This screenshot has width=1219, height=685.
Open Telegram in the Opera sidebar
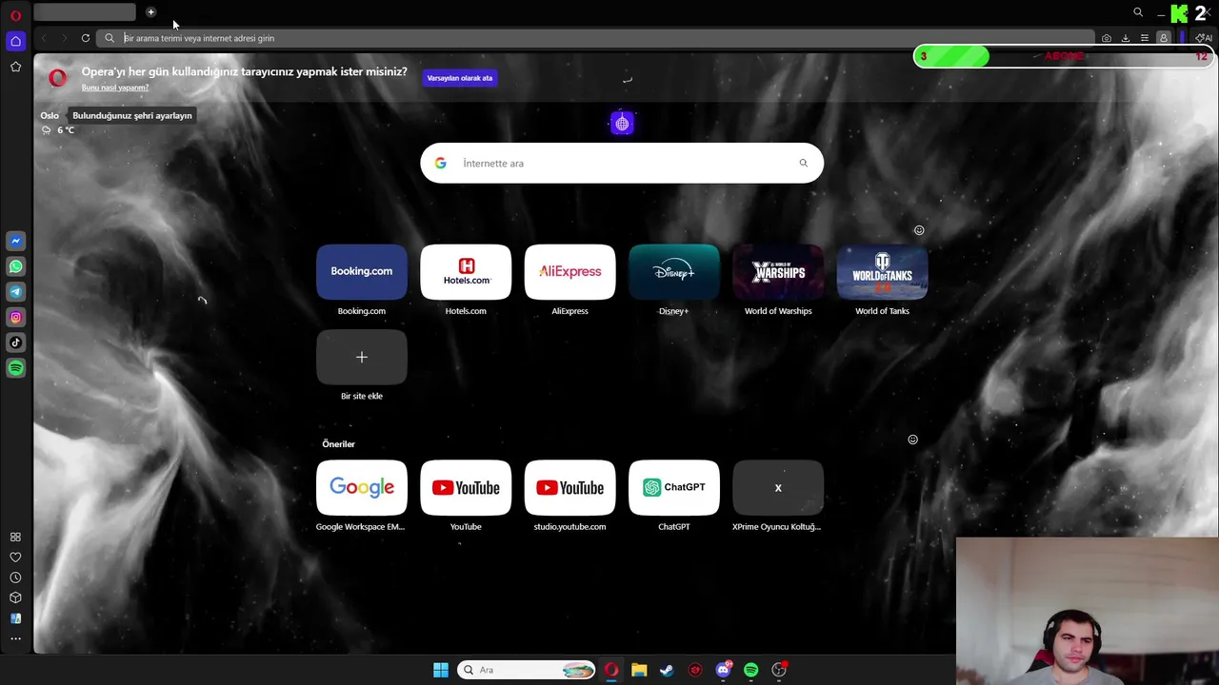[x=15, y=292]
